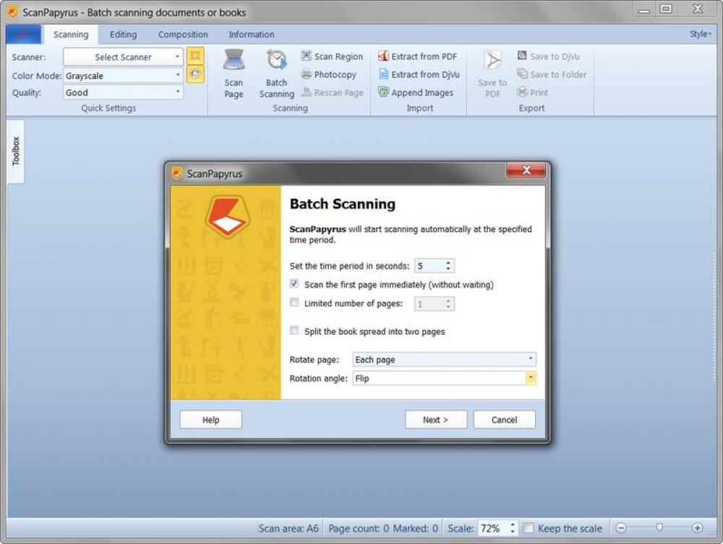Enable Limited number of pages checkbox

coord(294,303)
